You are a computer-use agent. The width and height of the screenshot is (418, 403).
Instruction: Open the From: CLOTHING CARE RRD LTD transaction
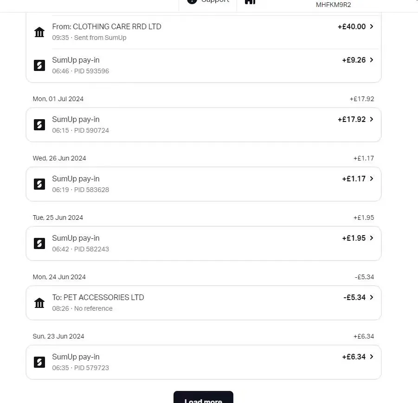point(203,32)
